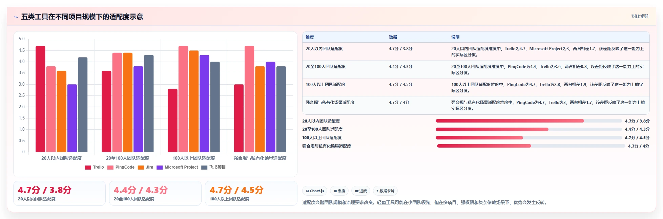Image resolution: width=663 pixels, height=219 pixels.
Task: Click x-axis label 强合规与私有化场景适配度
Action: (x=260, y=158)
